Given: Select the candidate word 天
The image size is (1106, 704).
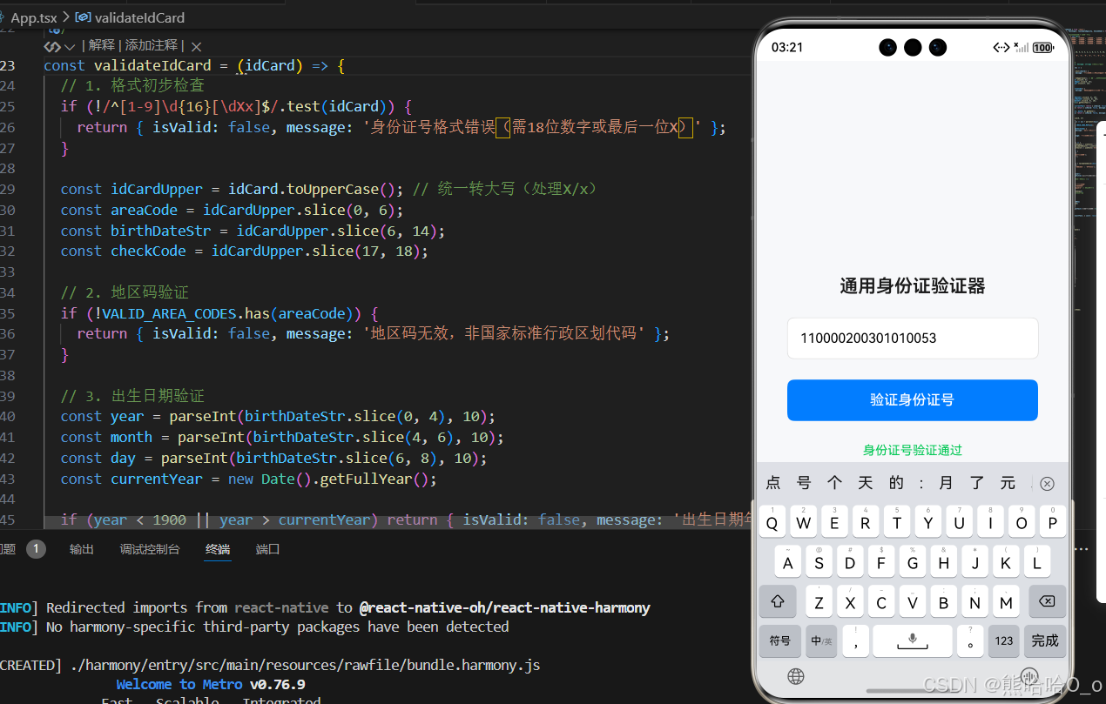Looking at the screenshot, I should tap(865, 483).
